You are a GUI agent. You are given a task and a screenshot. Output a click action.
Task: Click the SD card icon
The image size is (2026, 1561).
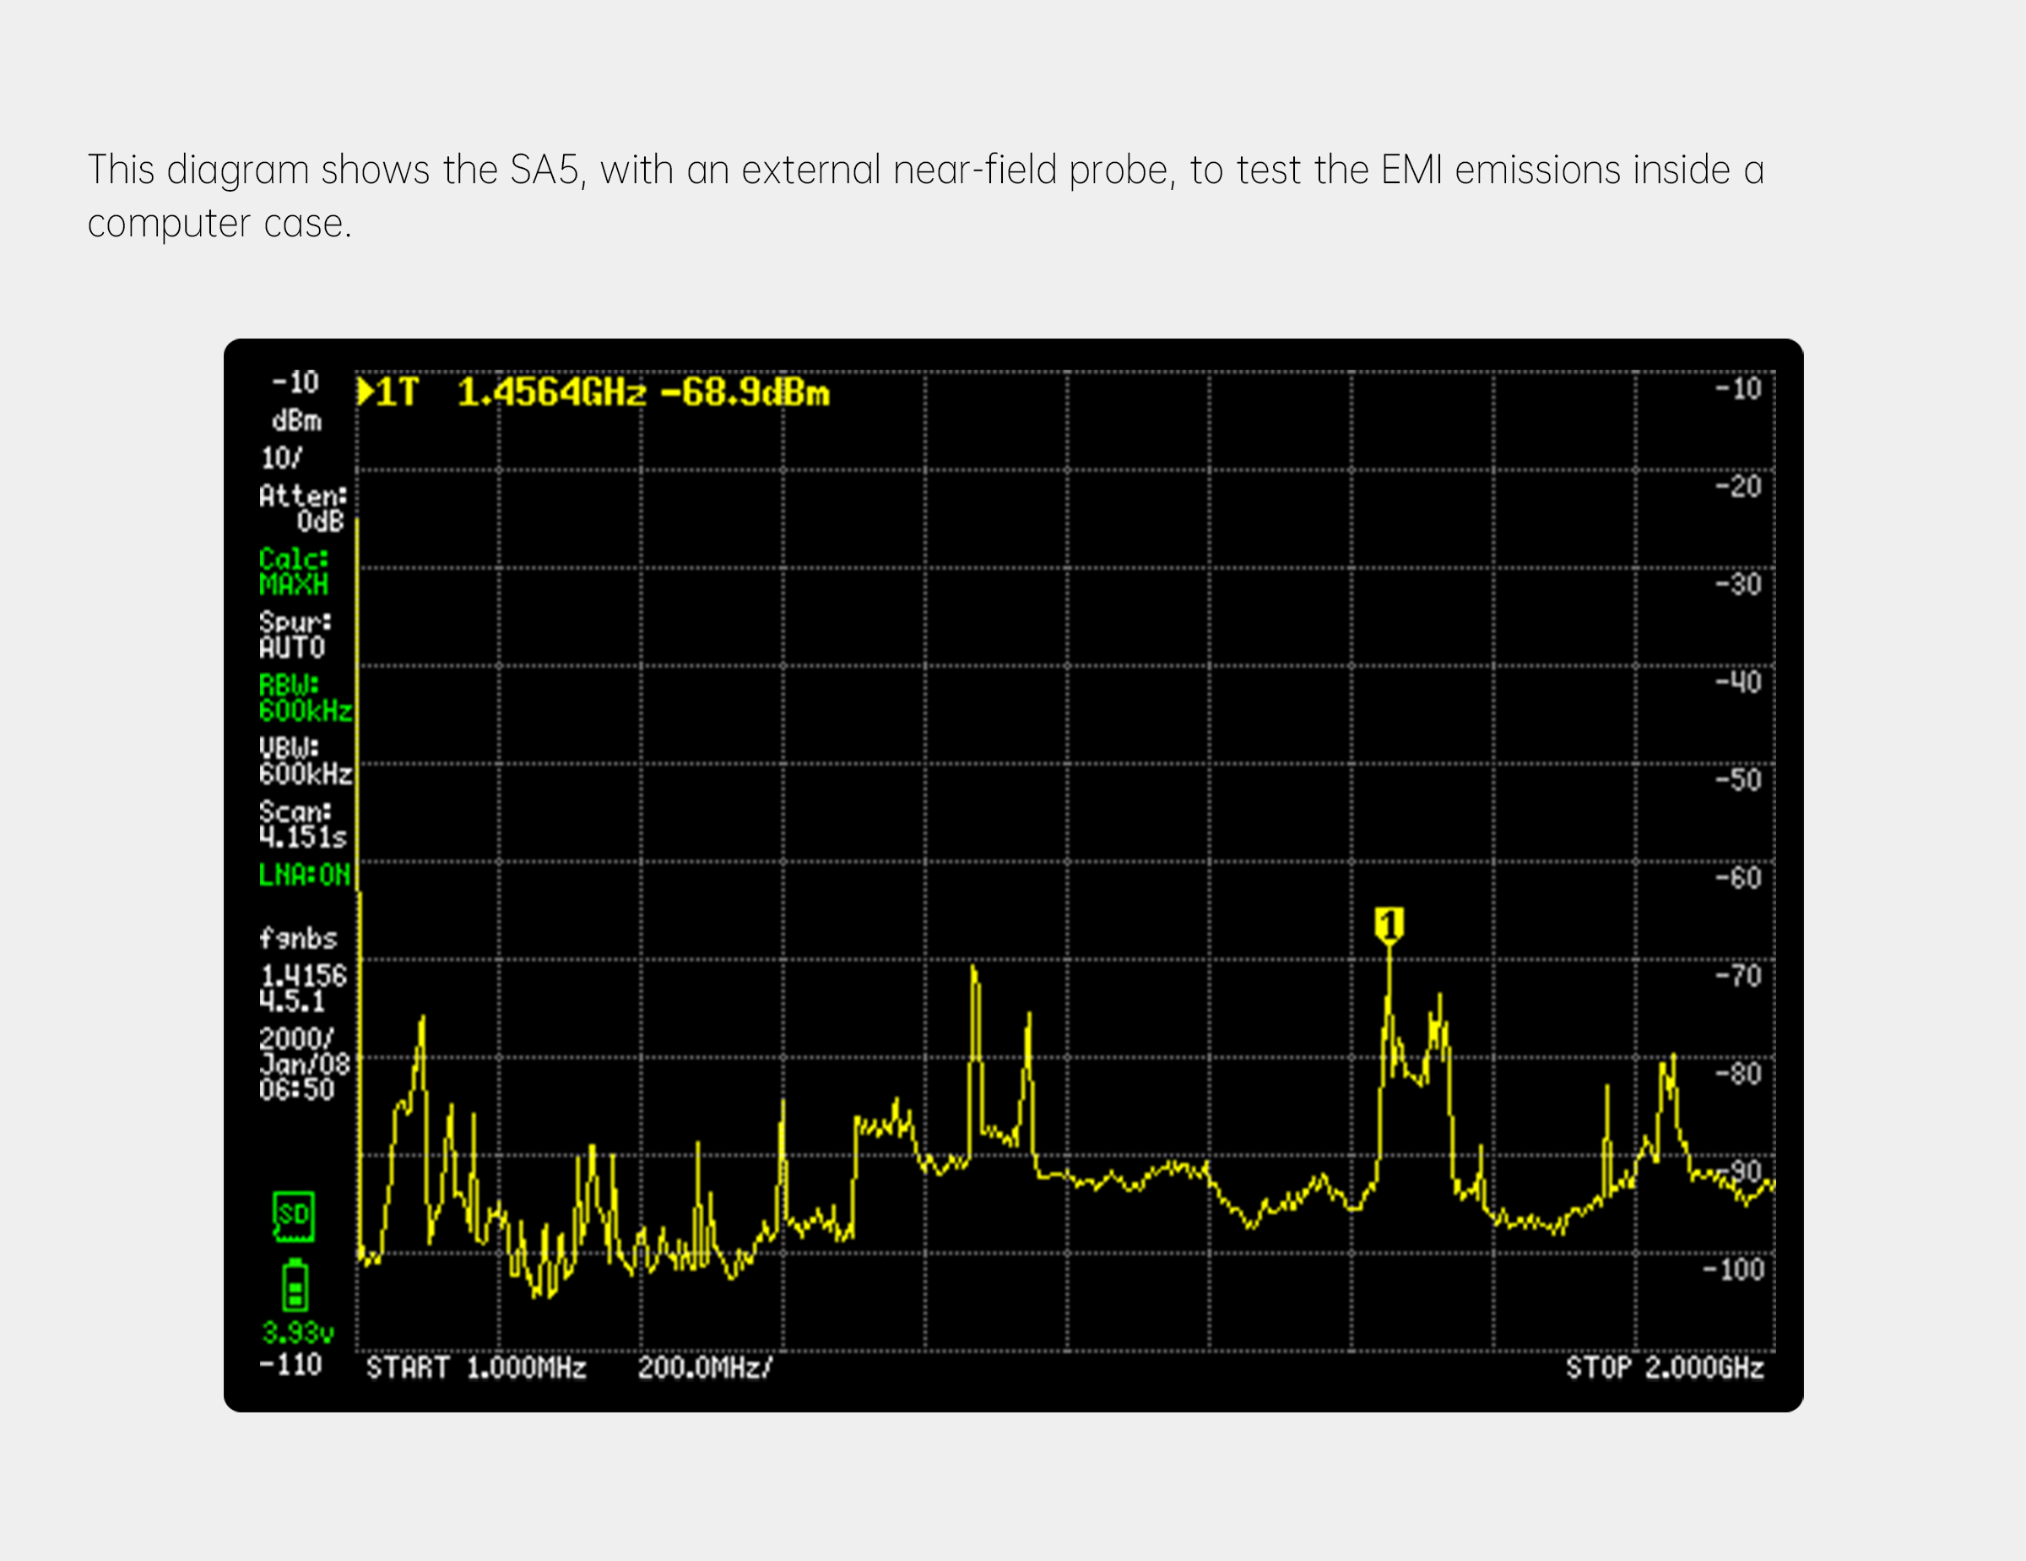294,1216
